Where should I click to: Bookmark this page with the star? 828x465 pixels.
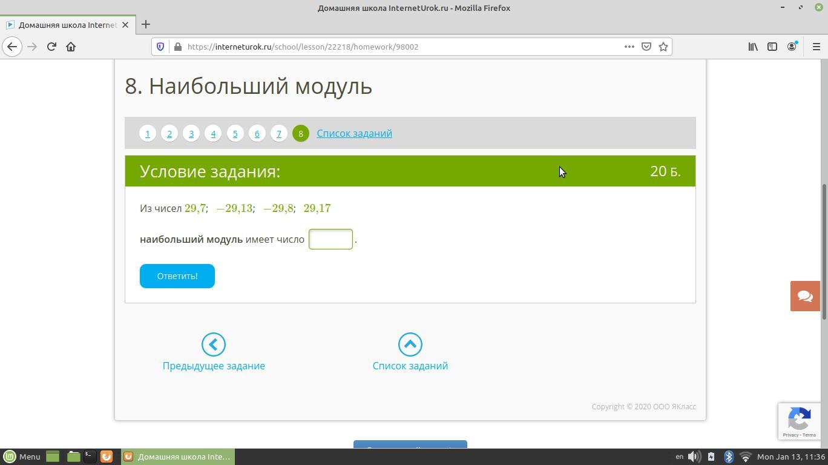(663, 47)
